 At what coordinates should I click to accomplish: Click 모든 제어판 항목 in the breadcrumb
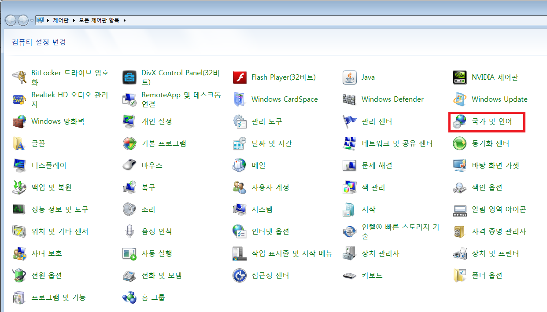(99, 20)
